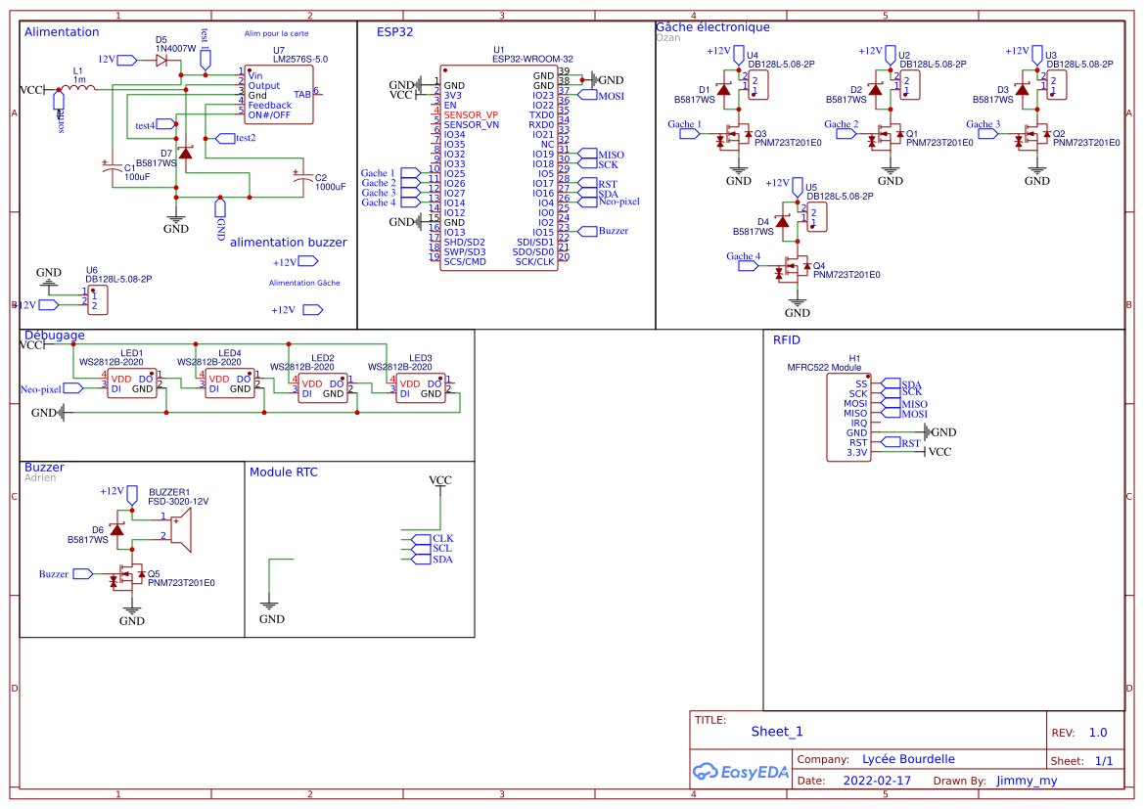This screenshot has width=1144, height=809.
Task: Click the LED1 WS2812B-2020 component
Action: (132, 383)
